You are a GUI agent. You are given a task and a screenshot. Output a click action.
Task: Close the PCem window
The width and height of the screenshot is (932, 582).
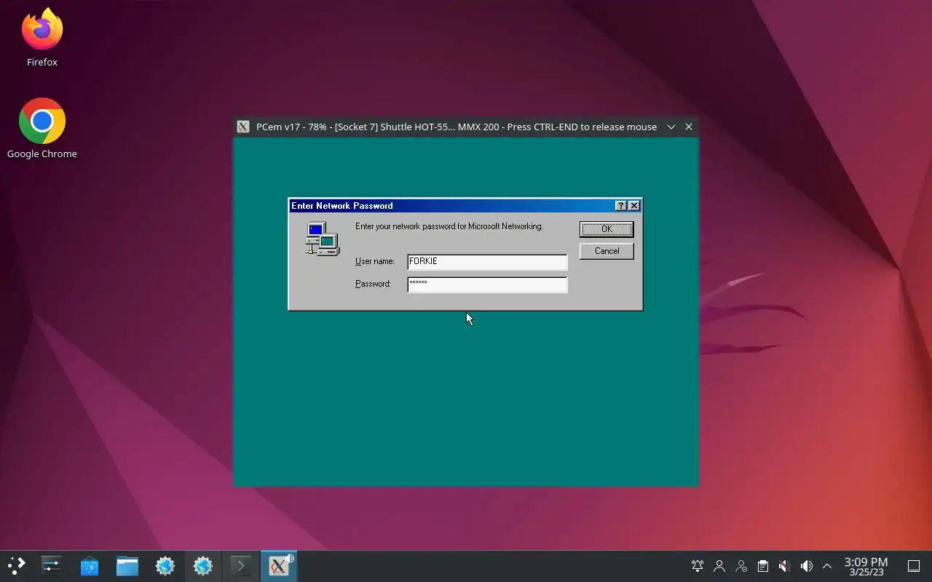[x=689, y=127]
